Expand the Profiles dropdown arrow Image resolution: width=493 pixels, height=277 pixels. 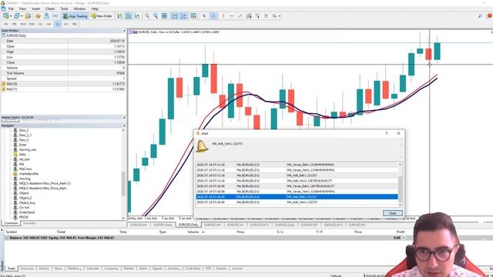click(x=22, y=16)
